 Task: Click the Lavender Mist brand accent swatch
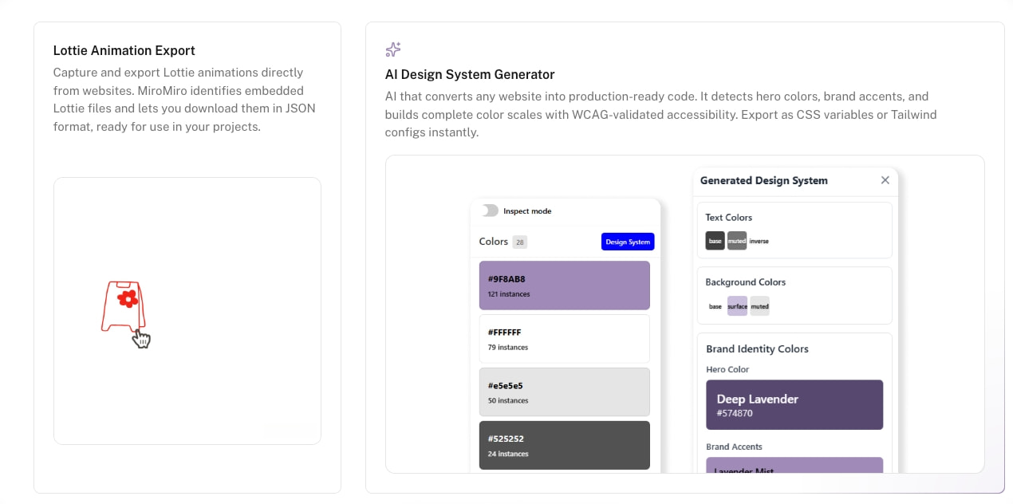794,465
